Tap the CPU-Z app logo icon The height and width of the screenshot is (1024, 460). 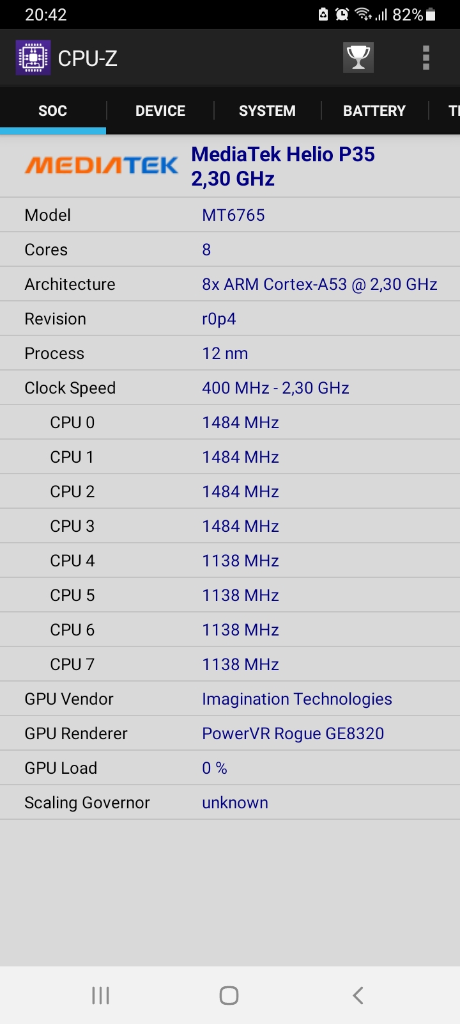(33, 58)
